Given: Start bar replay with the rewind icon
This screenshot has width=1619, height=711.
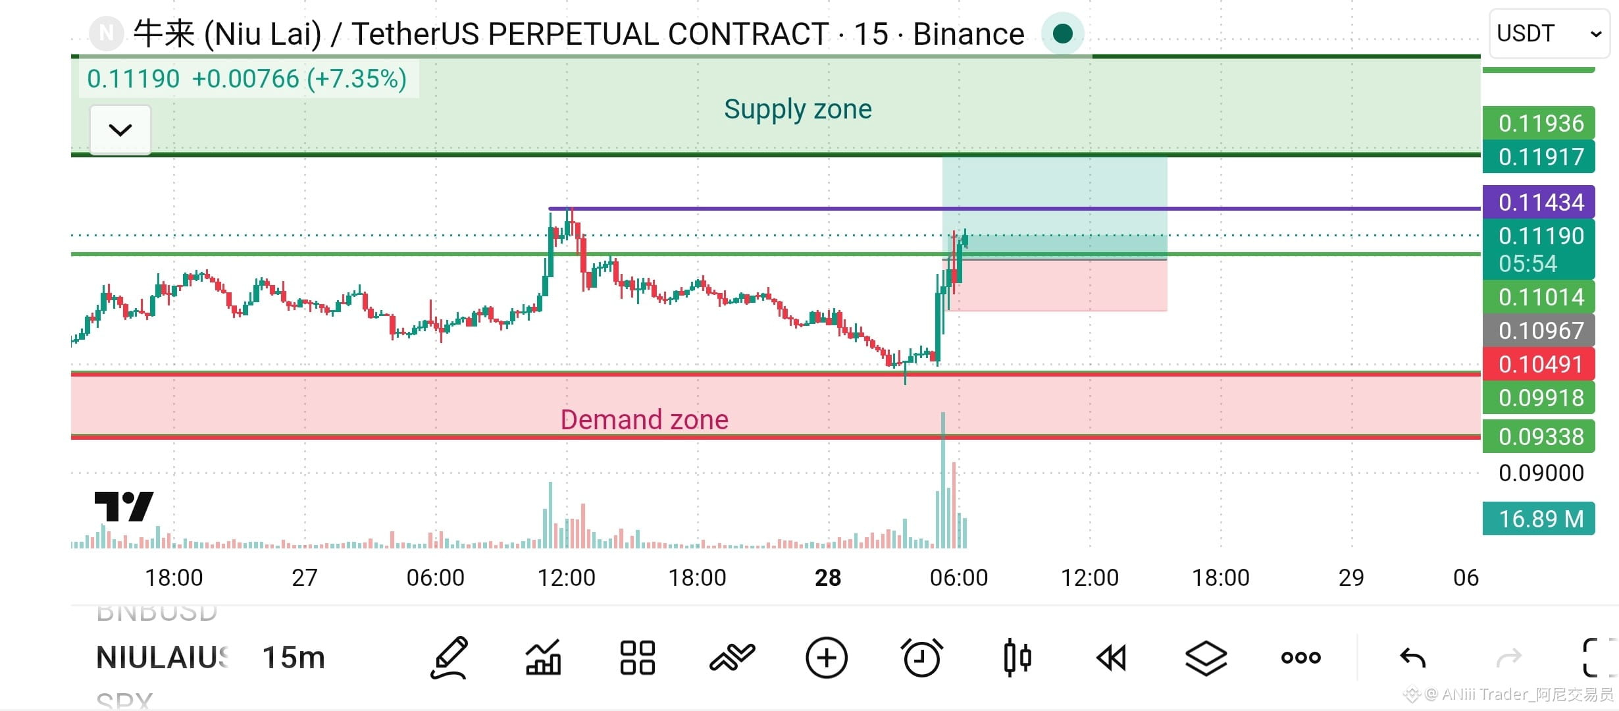Looking at the screenshot, I should tap(1112, 657).
